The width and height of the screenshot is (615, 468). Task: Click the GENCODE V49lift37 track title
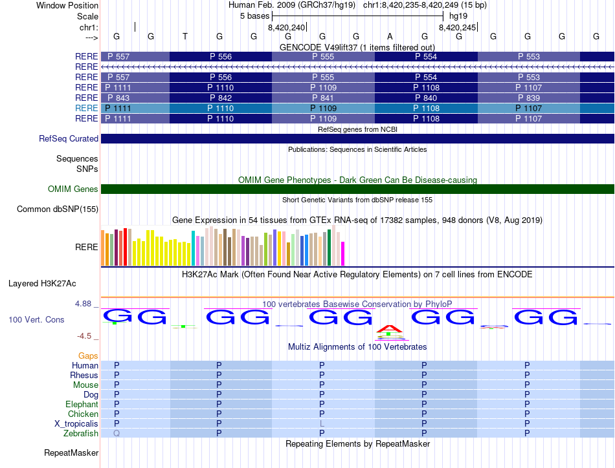click(x=357, y=47)
